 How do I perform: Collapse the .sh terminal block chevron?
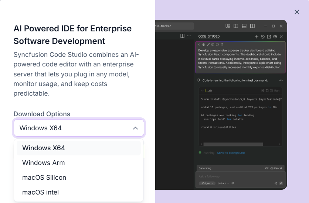[202, 91]
